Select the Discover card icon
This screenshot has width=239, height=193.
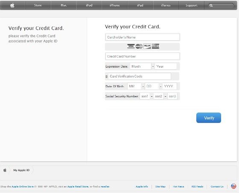pos(147,46)
